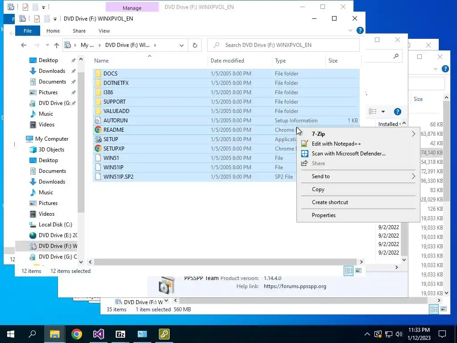Expand the 7-Zip submenu

pyautogui.click(x=358, y=134)
